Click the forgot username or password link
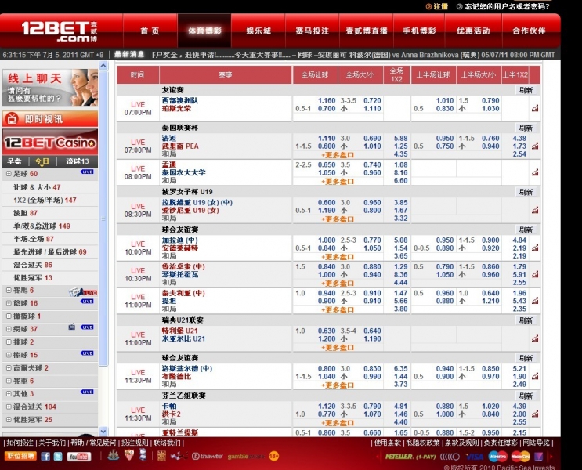Viewport: 582px width, 470px height. tap(503, 6)
